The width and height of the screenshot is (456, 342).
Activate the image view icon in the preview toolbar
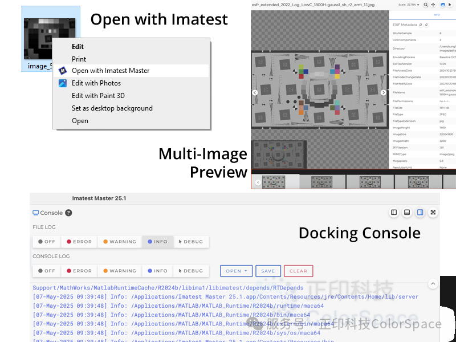(443, 5)
